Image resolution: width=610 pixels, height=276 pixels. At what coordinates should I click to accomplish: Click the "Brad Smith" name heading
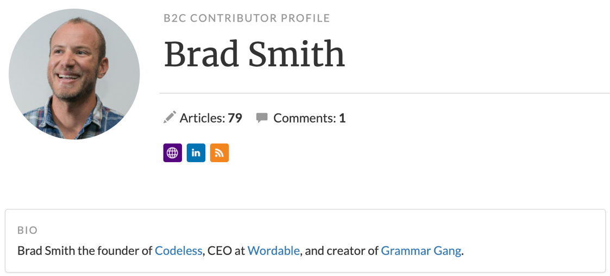tap(254, 54)
